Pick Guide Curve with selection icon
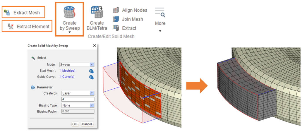The width and height of the screenshot is (302, 132). click(x=91, y=77)
